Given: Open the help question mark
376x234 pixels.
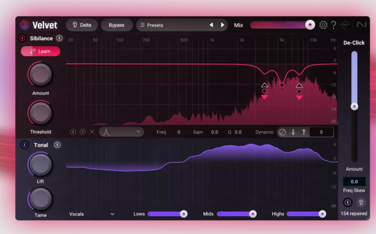Looking at the screenshot, I should coord(334,25).
